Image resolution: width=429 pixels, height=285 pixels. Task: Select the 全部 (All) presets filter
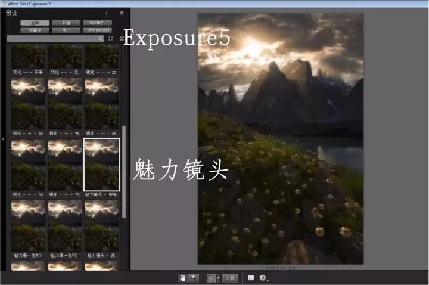click(x=35, y=23)
